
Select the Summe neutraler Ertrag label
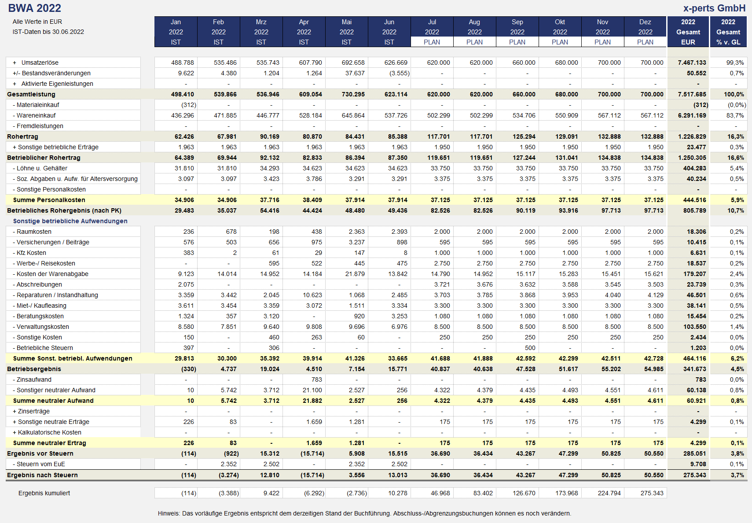[50, 443]
